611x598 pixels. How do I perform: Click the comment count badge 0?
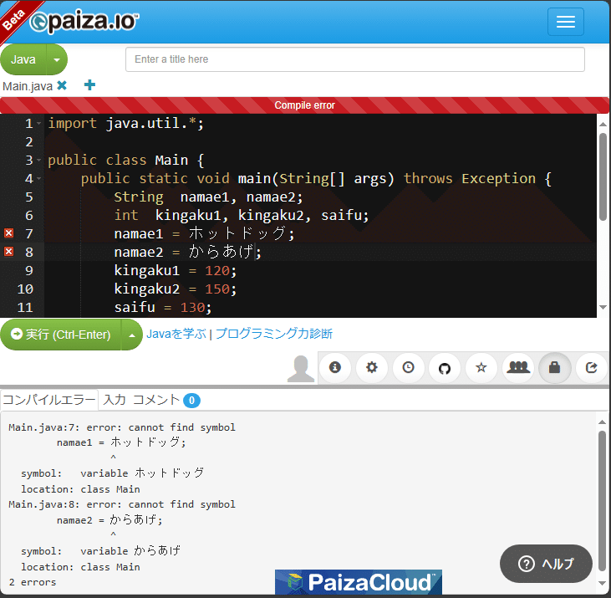click(191, 401)
